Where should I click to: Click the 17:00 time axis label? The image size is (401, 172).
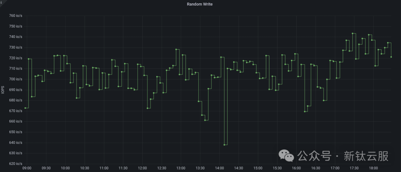coord(335,168)
